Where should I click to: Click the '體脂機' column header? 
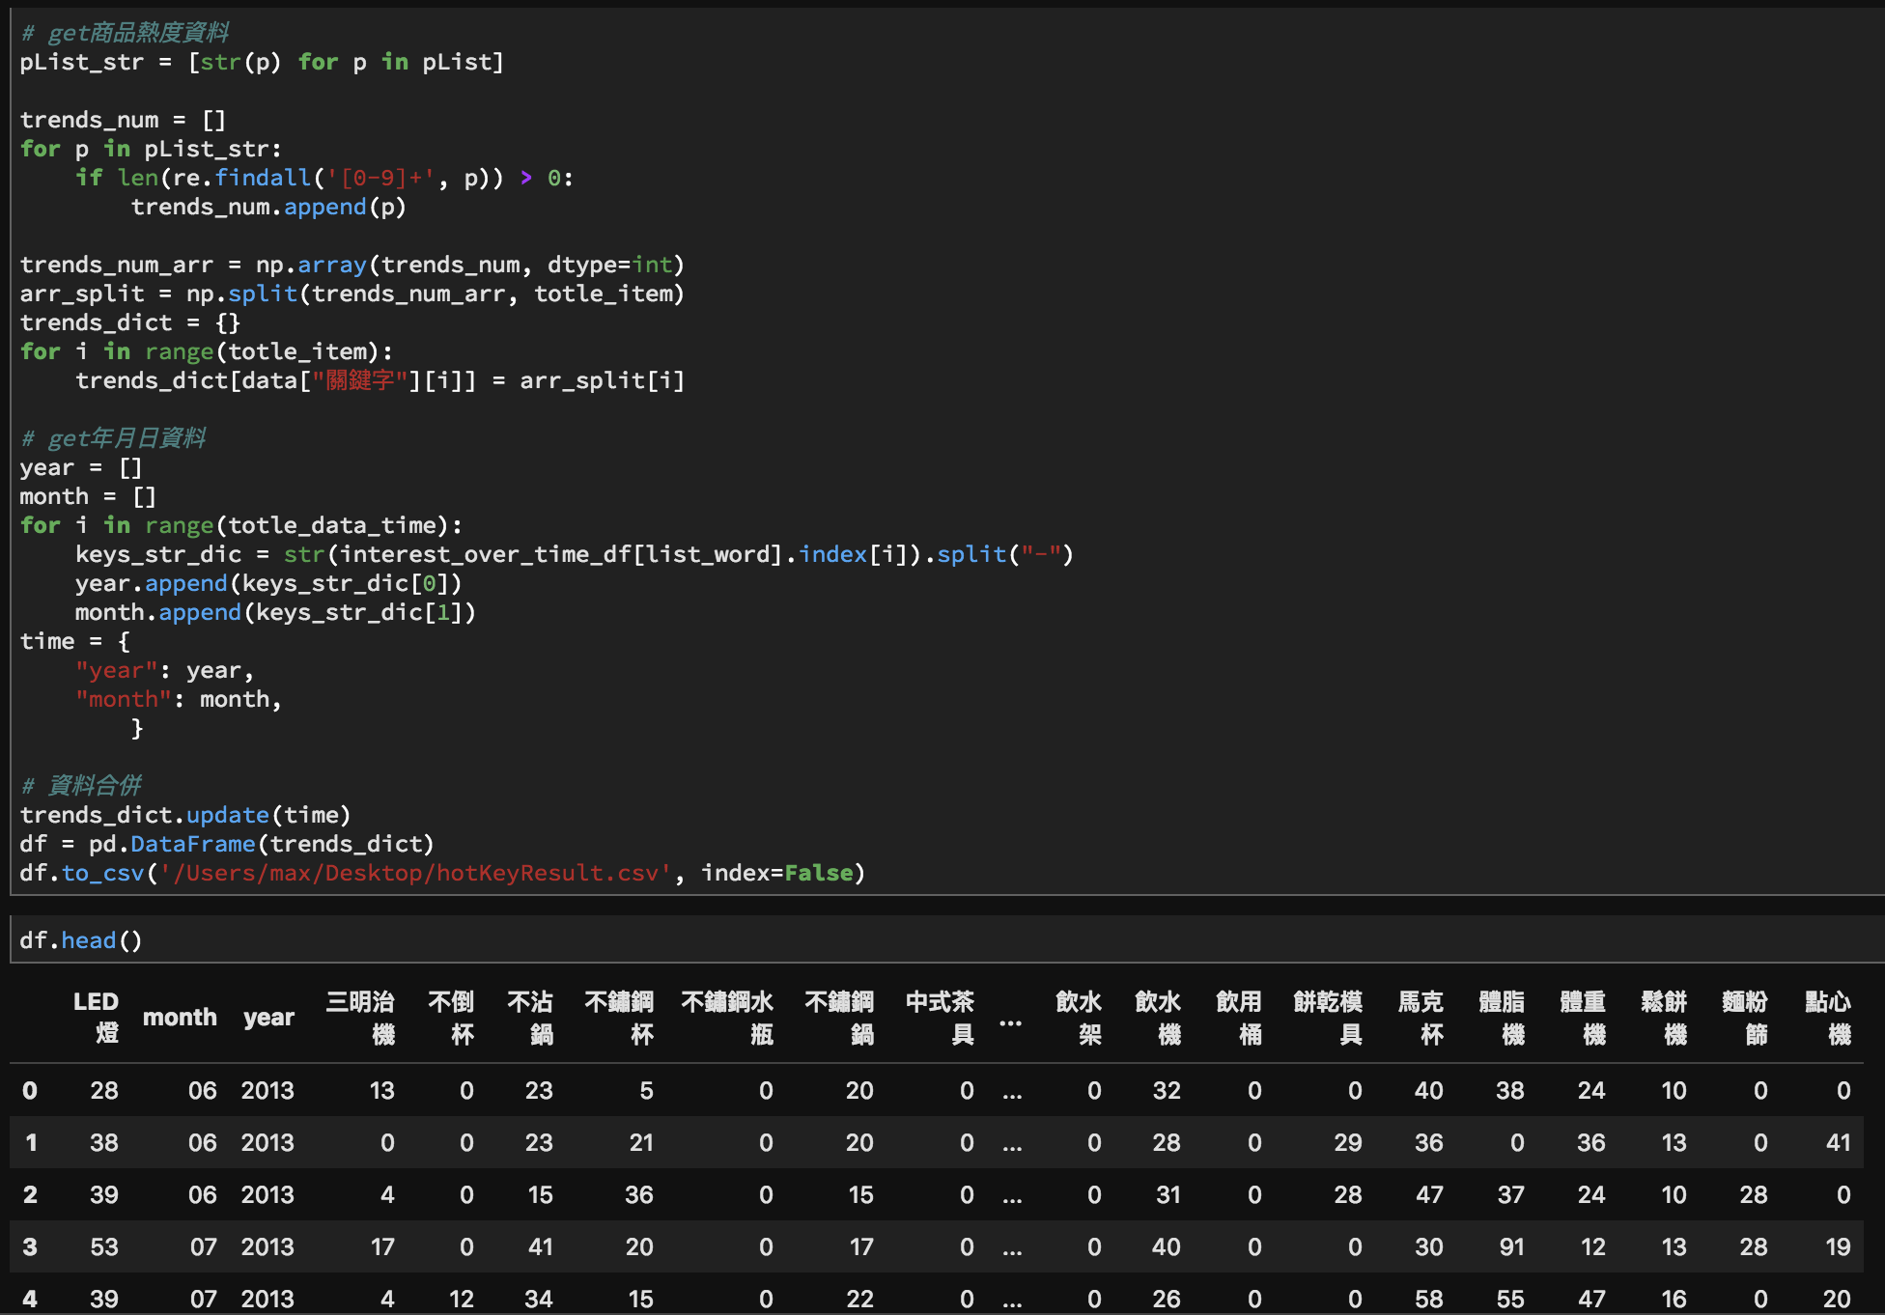pyautogui.click(x=1502, y=1018)
